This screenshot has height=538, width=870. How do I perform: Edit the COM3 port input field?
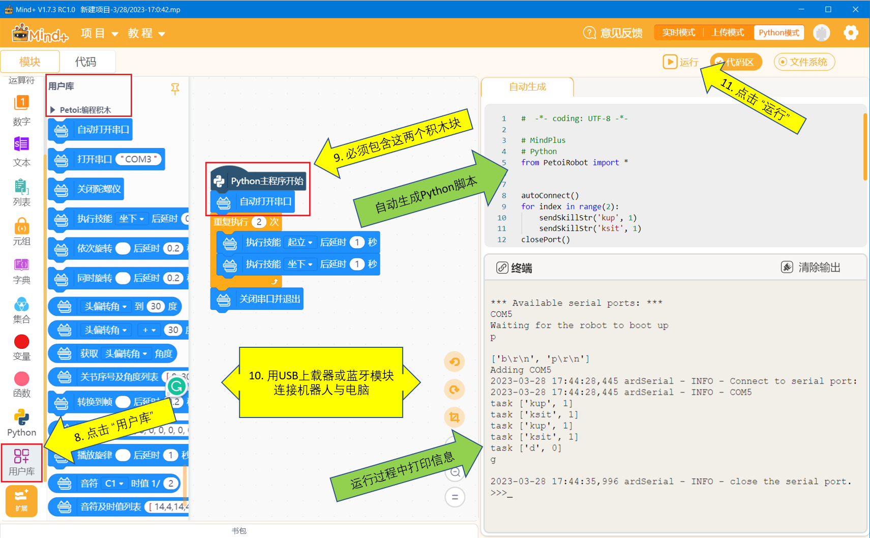pyautogui.click(x=138, y=160)
